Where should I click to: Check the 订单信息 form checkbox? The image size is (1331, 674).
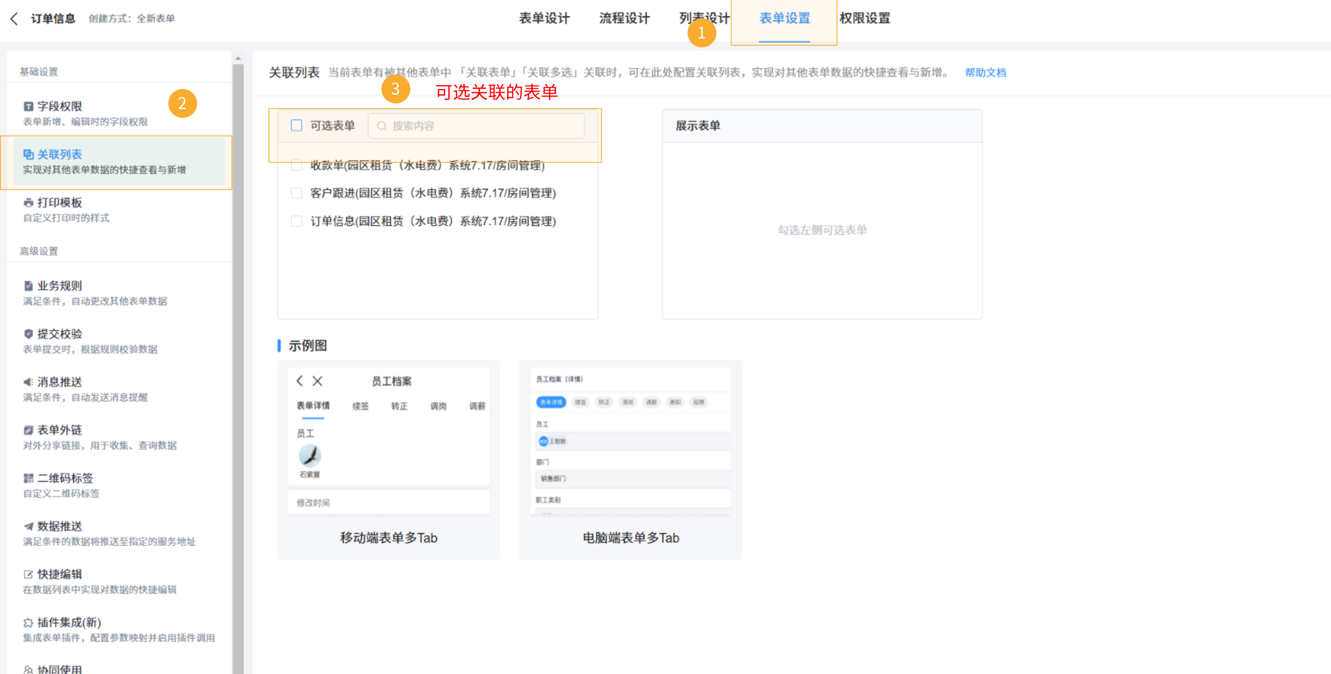pyautogui.click(x=296, y=221)
